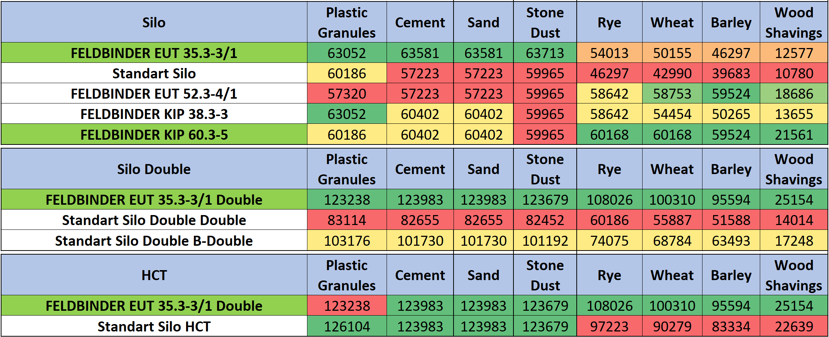Select the "Standart Silo Double Double" label
829x337 pixels.
(154, 220)
